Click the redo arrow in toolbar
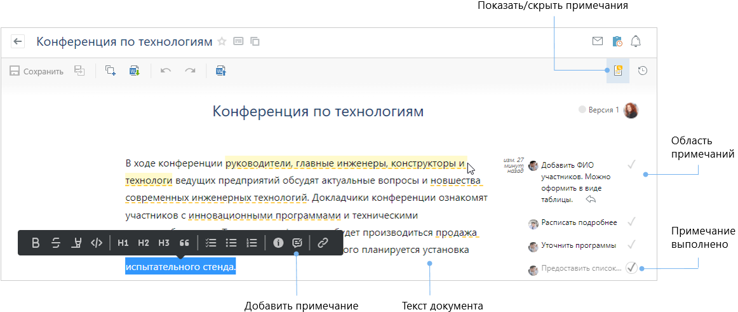738x312 pixels. click(x=190, y=71)
